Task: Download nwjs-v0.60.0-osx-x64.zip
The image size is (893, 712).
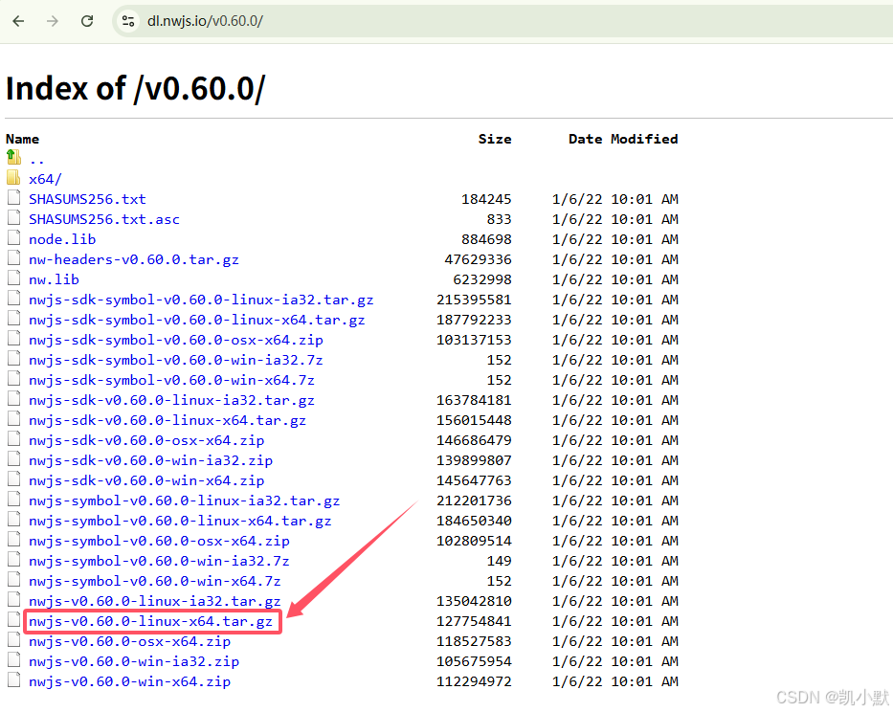Action: (130, 641)
